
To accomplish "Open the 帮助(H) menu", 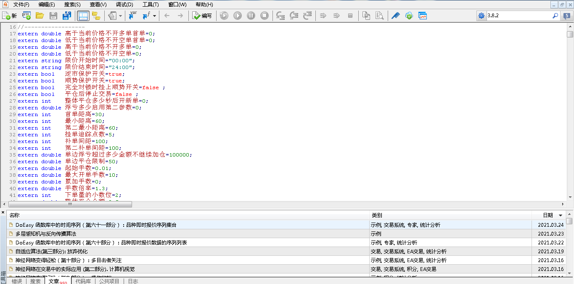I will coord(204,5).
